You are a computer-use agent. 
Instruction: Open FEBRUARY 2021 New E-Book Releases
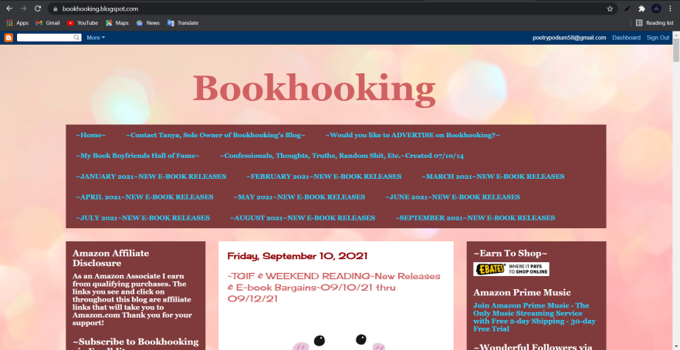click(x=324, y=177)
